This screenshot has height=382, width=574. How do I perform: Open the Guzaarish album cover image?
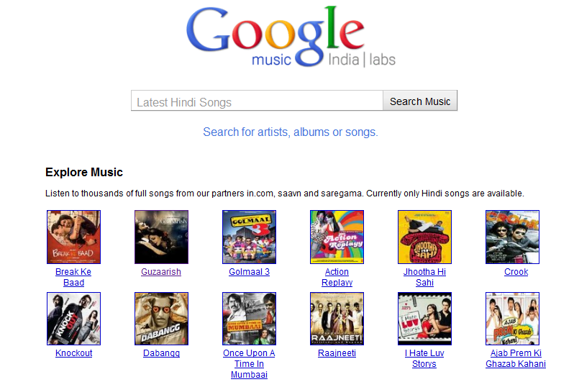161,237
